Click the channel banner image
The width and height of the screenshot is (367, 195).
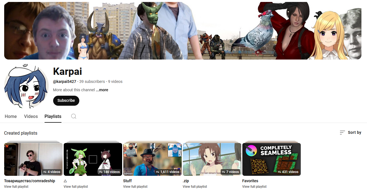[x=183, y=31]
